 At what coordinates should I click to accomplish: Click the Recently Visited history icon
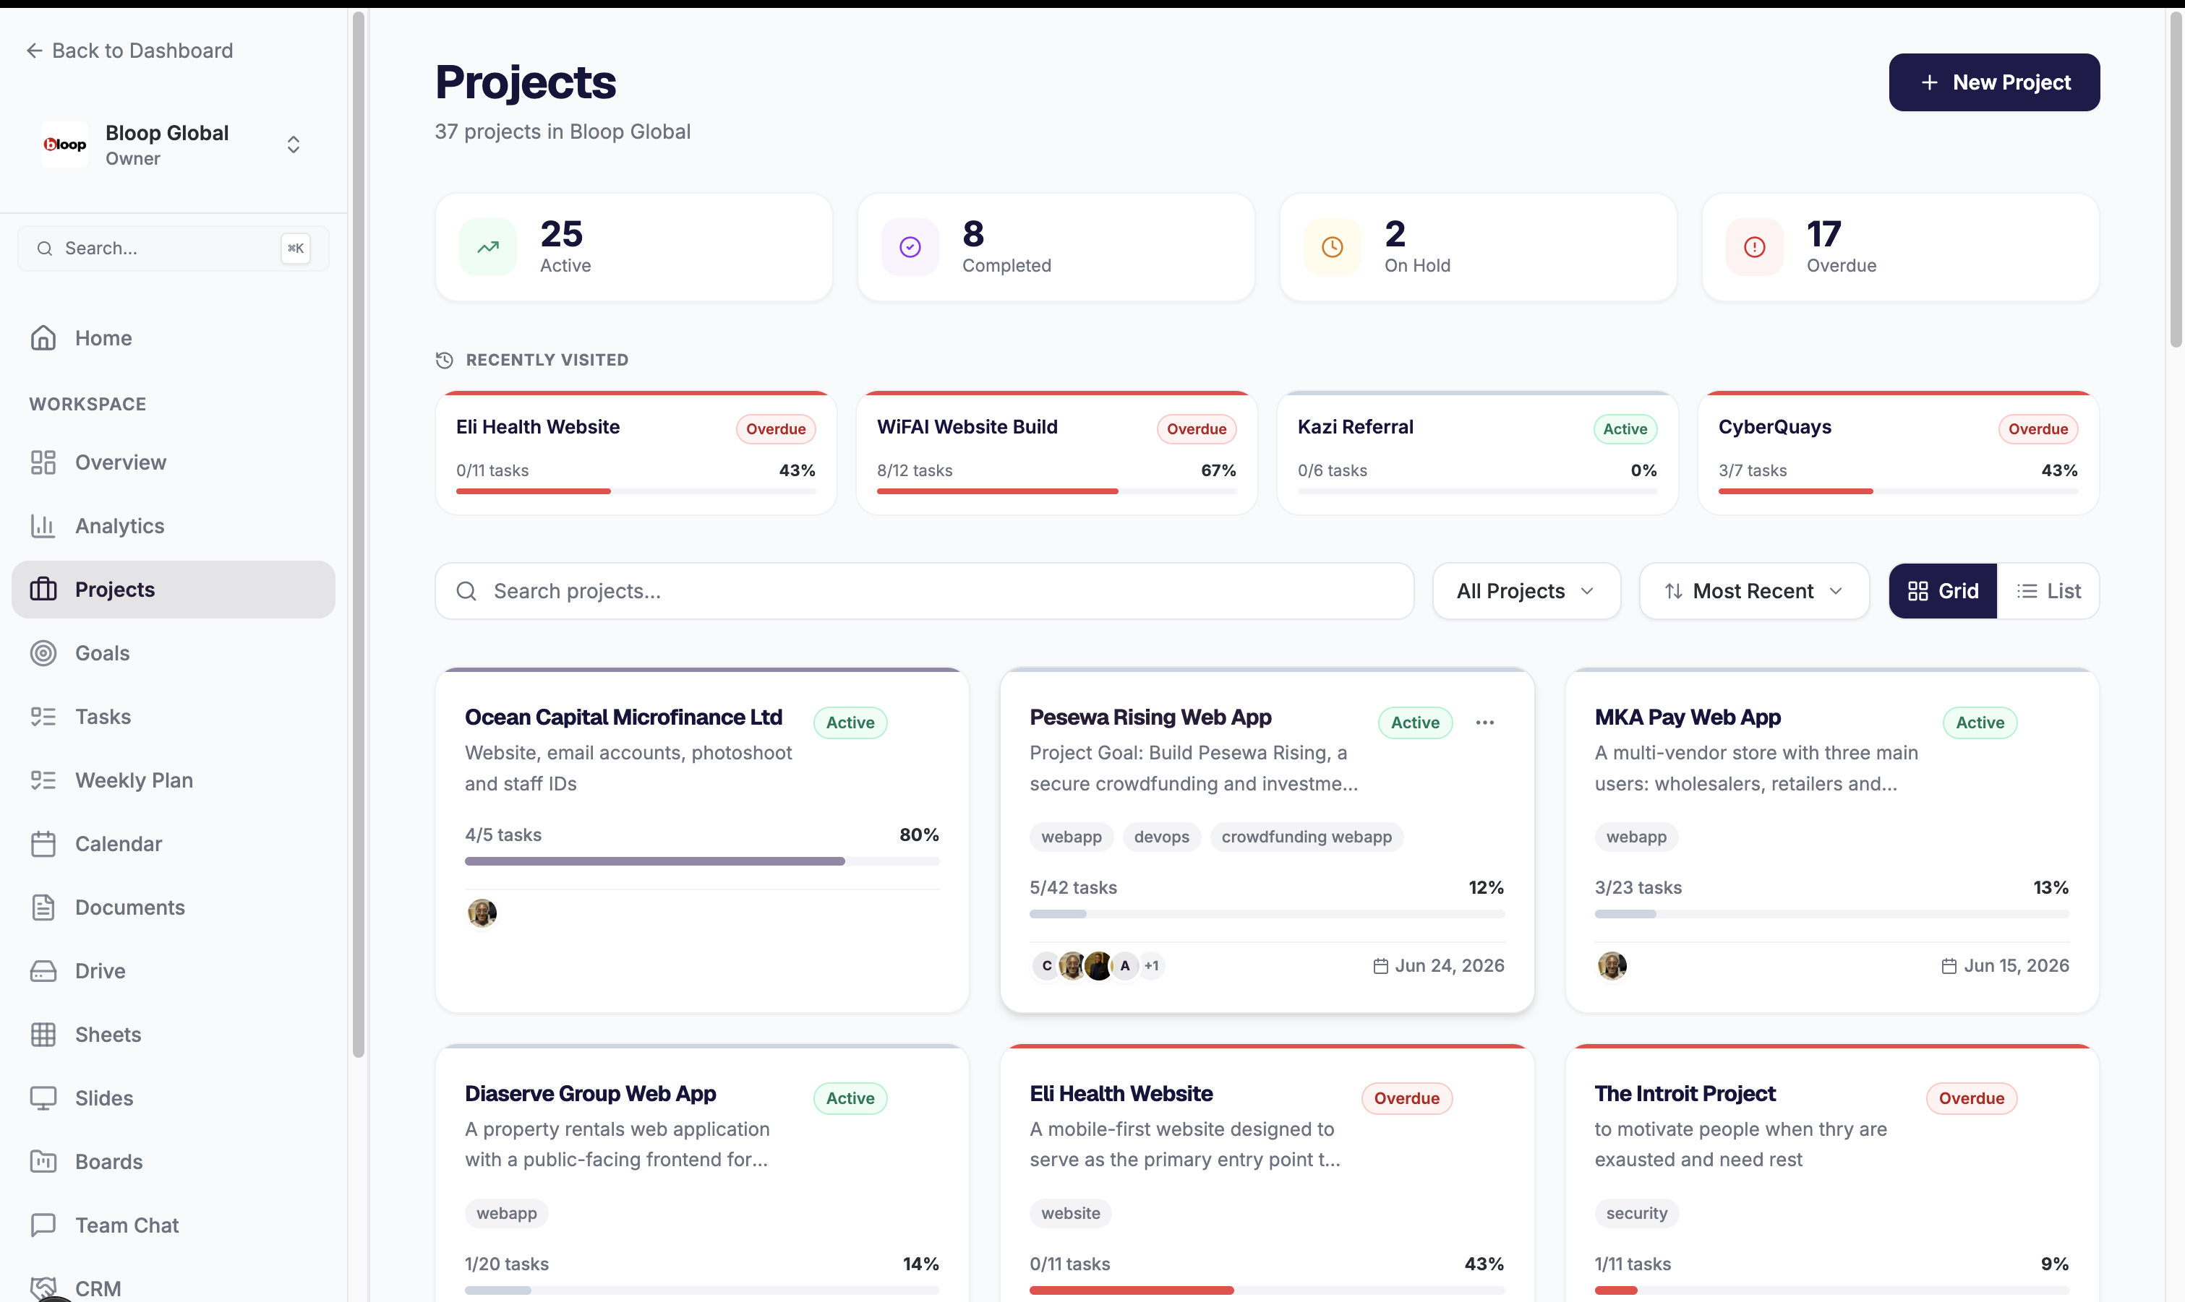444,360
